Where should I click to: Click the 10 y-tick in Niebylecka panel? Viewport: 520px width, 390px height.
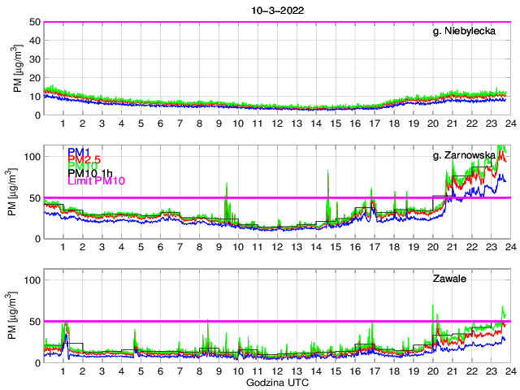(35, 97)
